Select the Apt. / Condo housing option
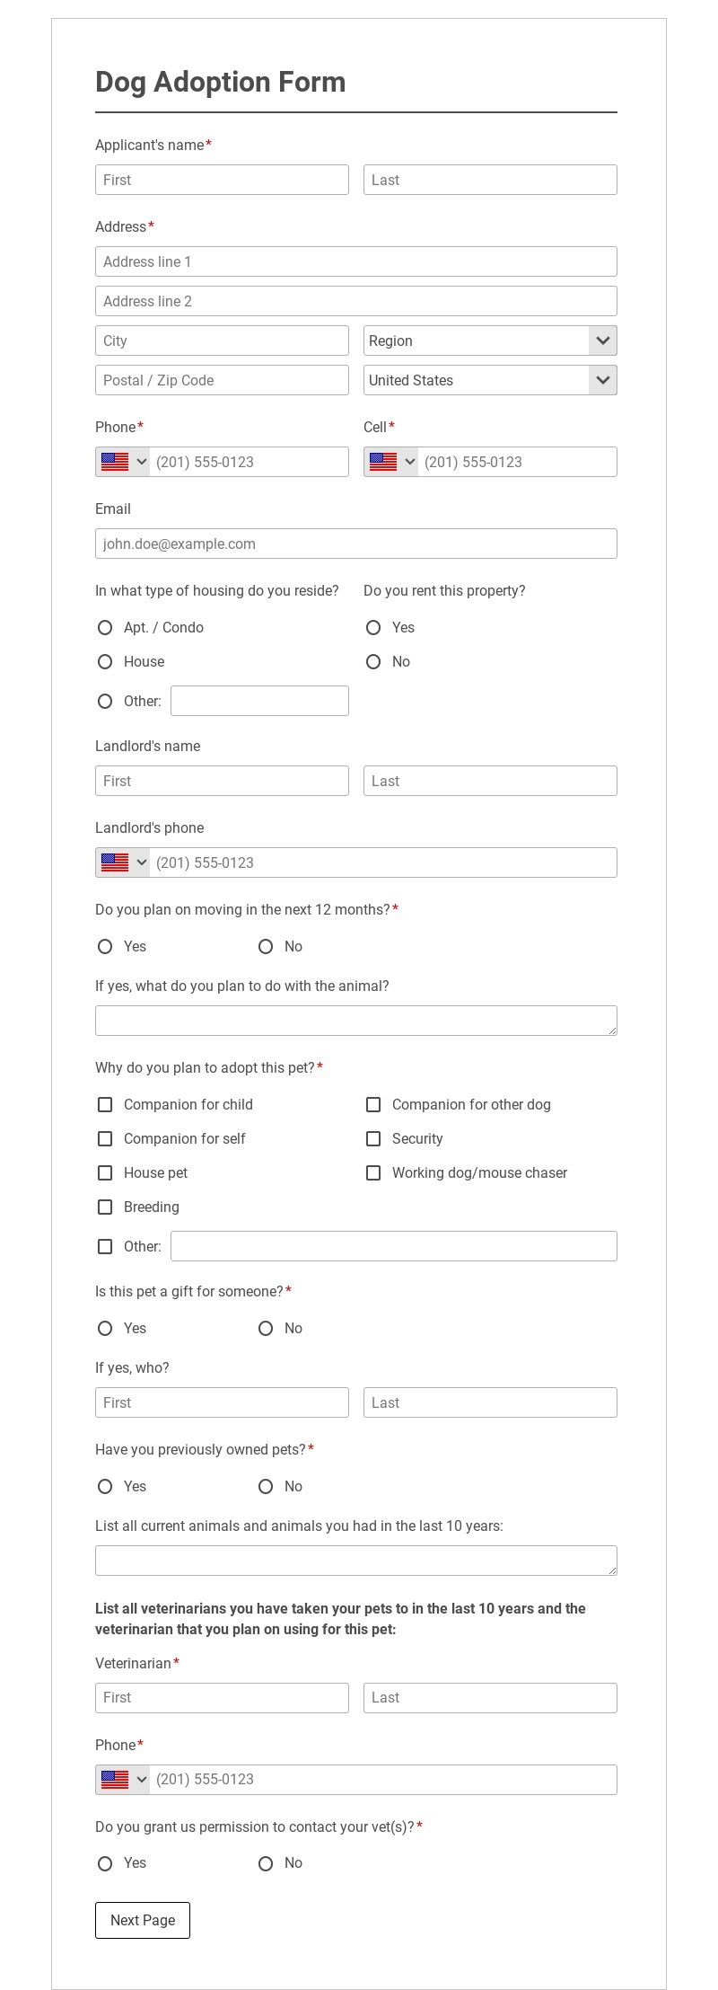This screenshot has width=718, height=1990. pyautogui.click(x=105, y=627)
